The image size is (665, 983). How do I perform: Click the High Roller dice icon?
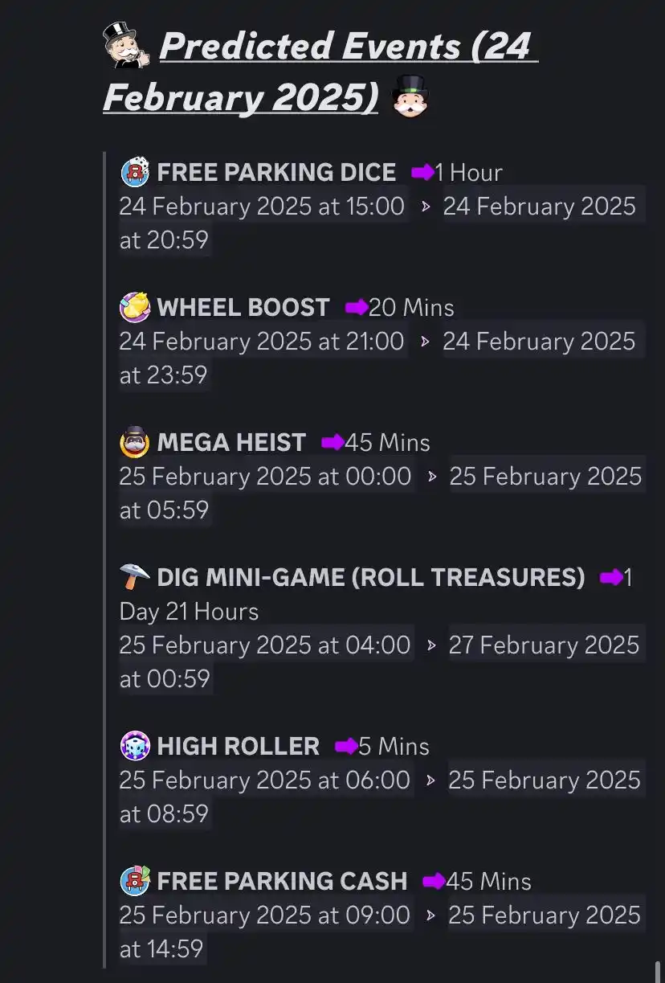click(135, 746)
